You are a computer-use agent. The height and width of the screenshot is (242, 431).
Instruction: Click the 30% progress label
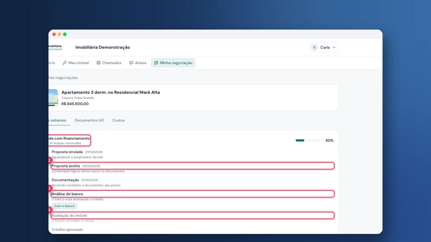[329, 140]
